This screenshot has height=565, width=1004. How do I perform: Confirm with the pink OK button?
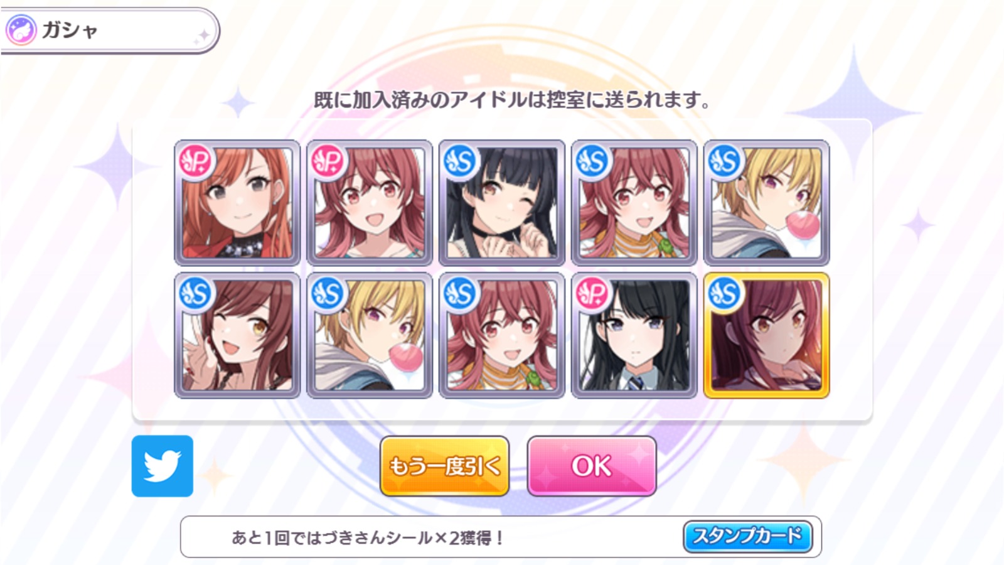coord(592,466)
